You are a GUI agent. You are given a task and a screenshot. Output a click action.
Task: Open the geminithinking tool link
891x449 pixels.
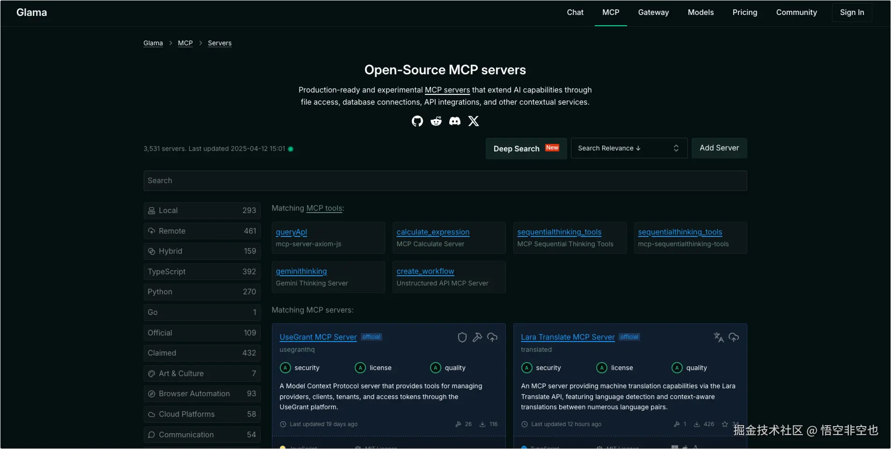coord(301,271)
